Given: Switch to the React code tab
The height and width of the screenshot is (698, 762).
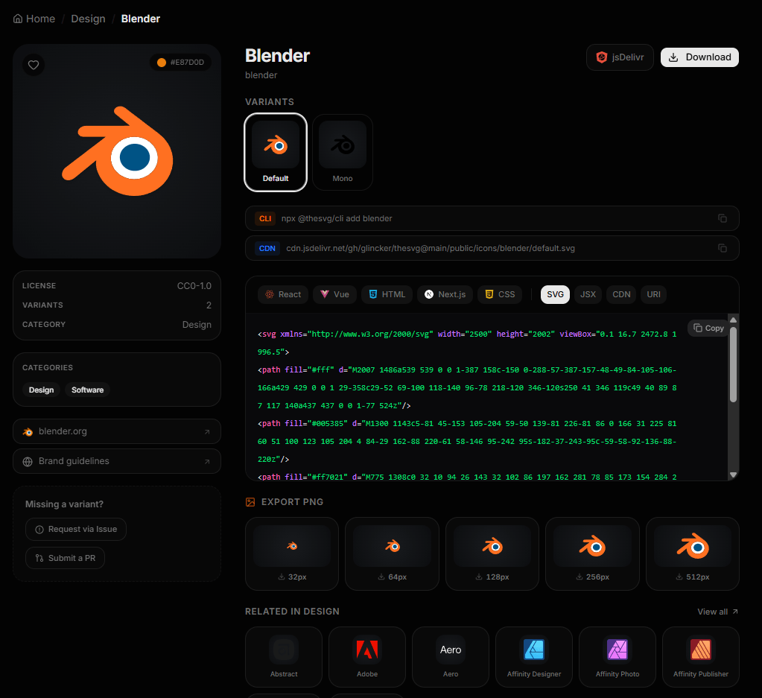Looking at the screenshot, I should 282,294.
